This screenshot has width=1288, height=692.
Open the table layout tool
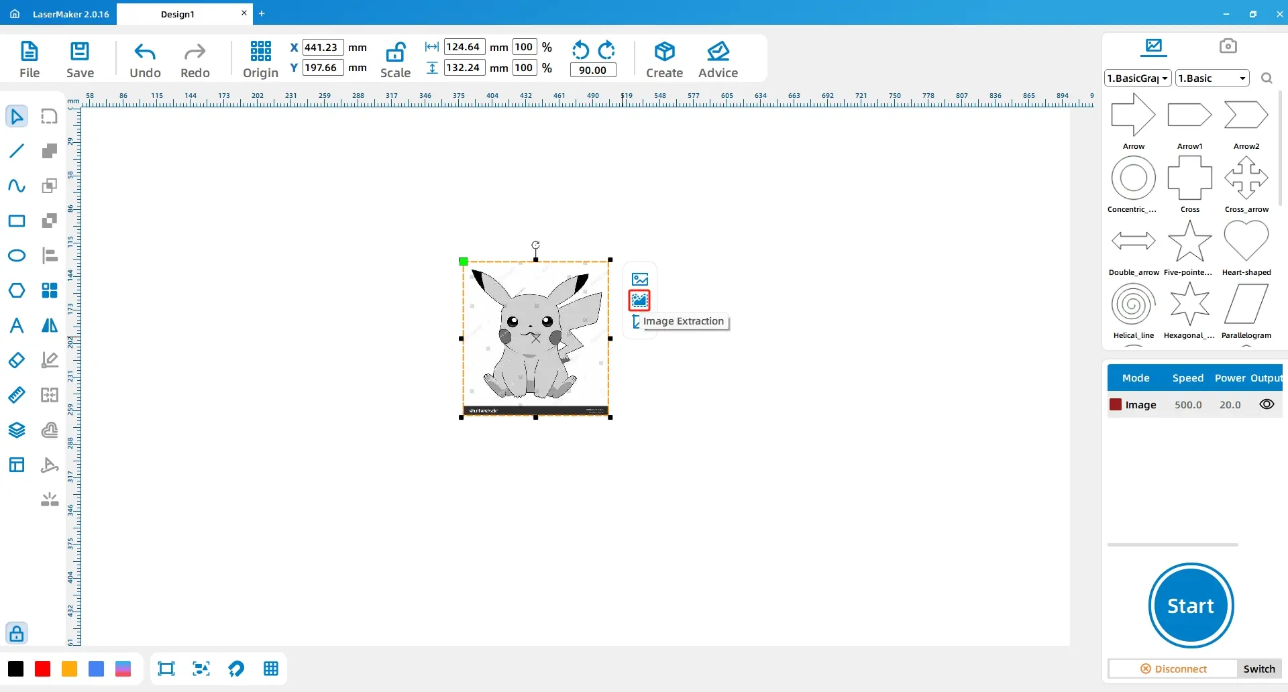(x=17, y=465)
